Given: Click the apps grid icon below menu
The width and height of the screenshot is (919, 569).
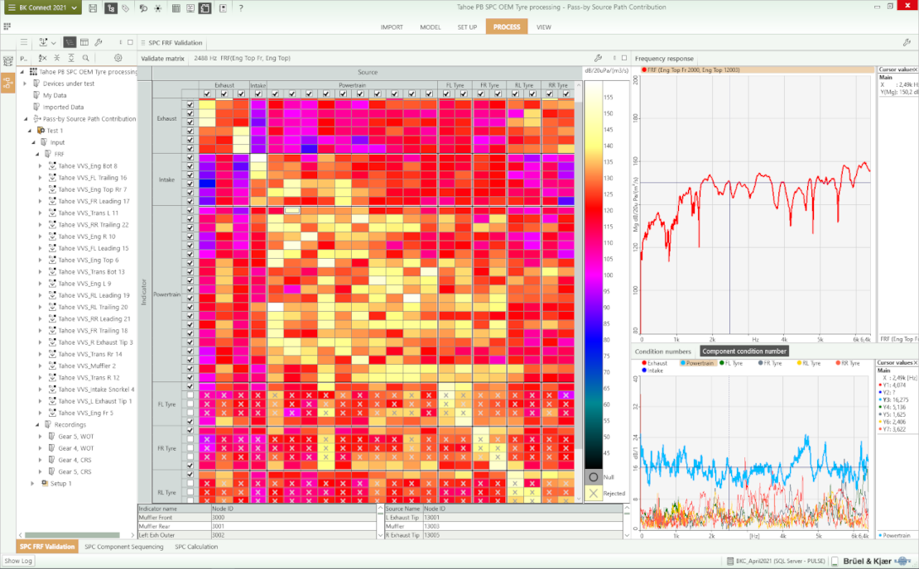Looking at the screenshot, I should 7,26.
